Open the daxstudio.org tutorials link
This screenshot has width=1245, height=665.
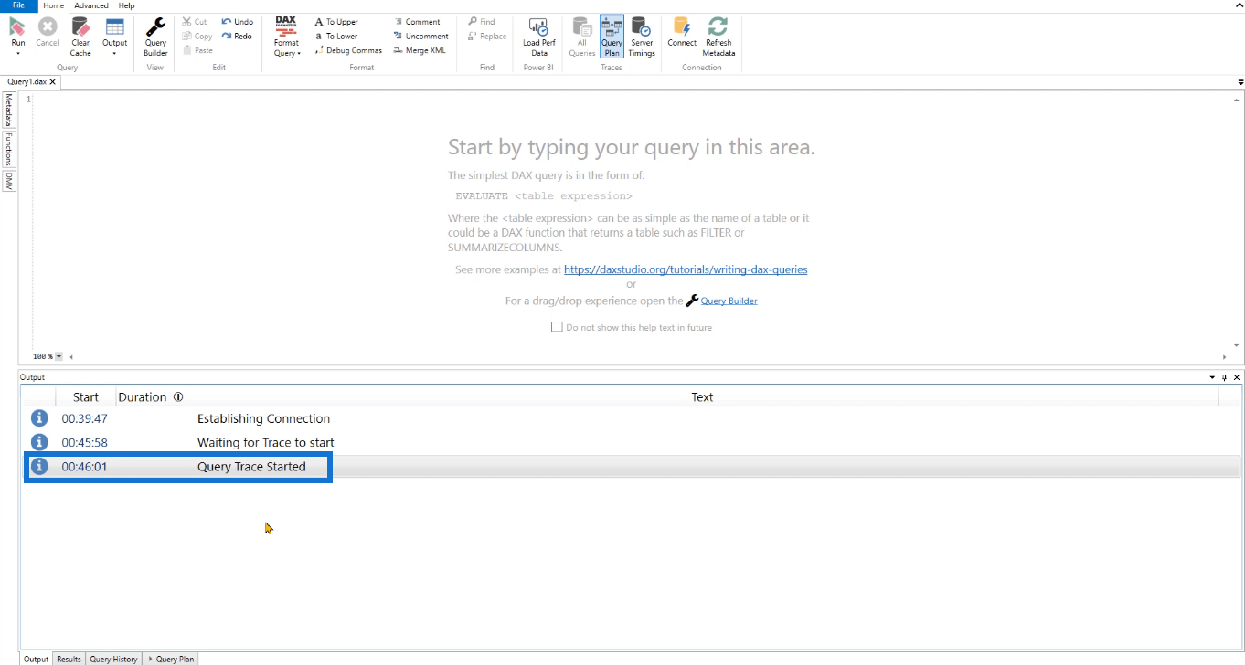pos(686,269)
